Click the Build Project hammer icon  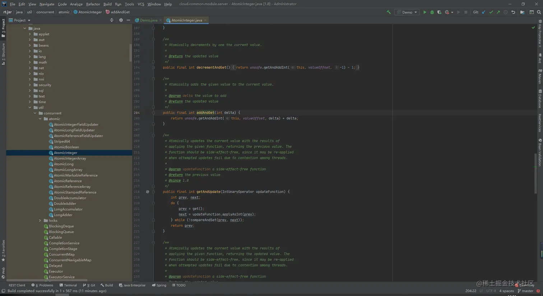(389, 12)
